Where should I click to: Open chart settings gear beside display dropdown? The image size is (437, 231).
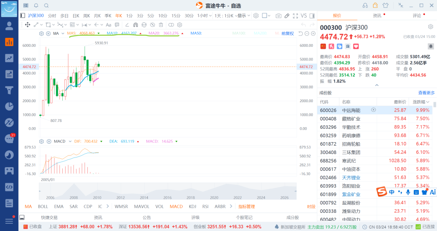tap(256, 16)
